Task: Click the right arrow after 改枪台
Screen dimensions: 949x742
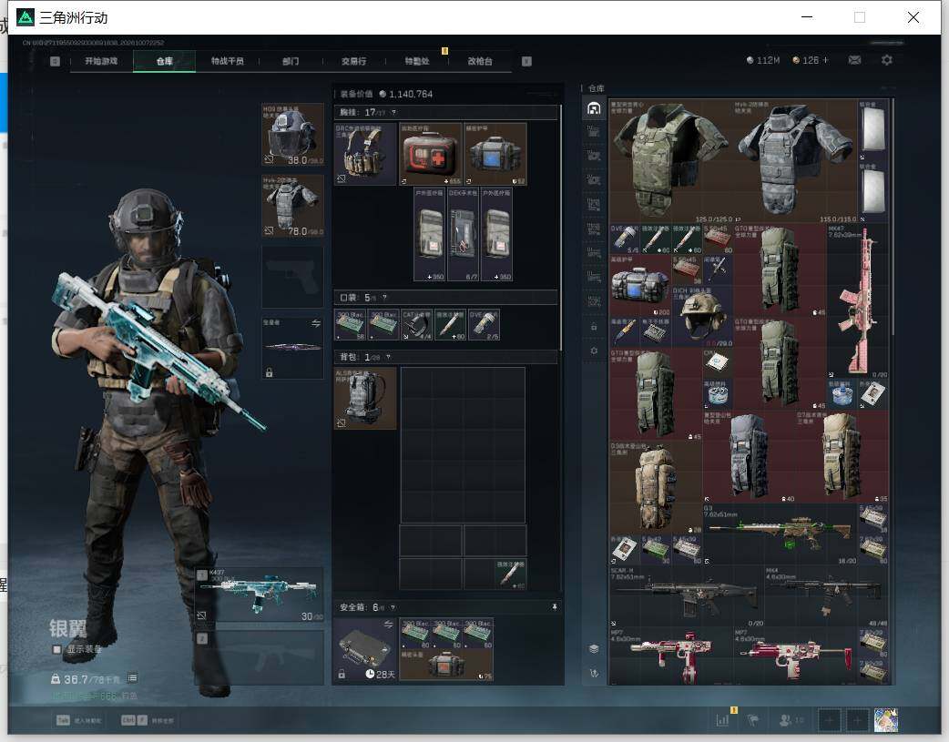Action: 526,61
